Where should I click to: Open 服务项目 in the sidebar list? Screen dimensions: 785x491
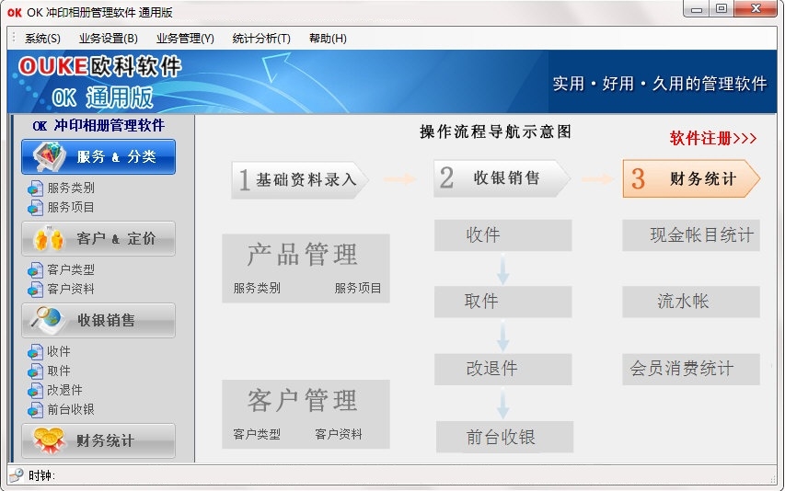(x=71, y=207)
